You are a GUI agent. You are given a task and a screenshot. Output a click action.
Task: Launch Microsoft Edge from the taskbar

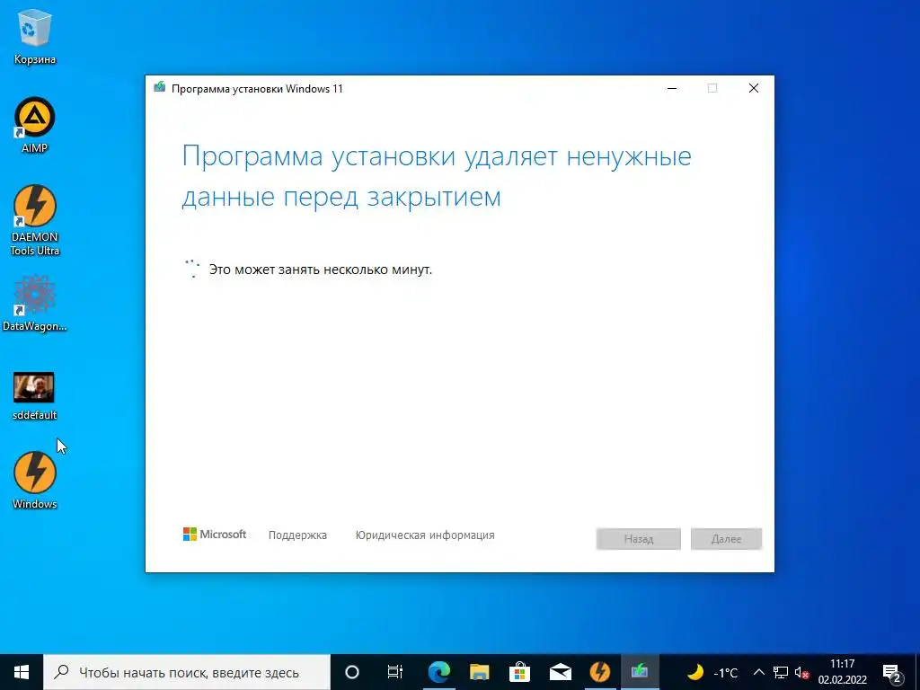pos(438,672)
